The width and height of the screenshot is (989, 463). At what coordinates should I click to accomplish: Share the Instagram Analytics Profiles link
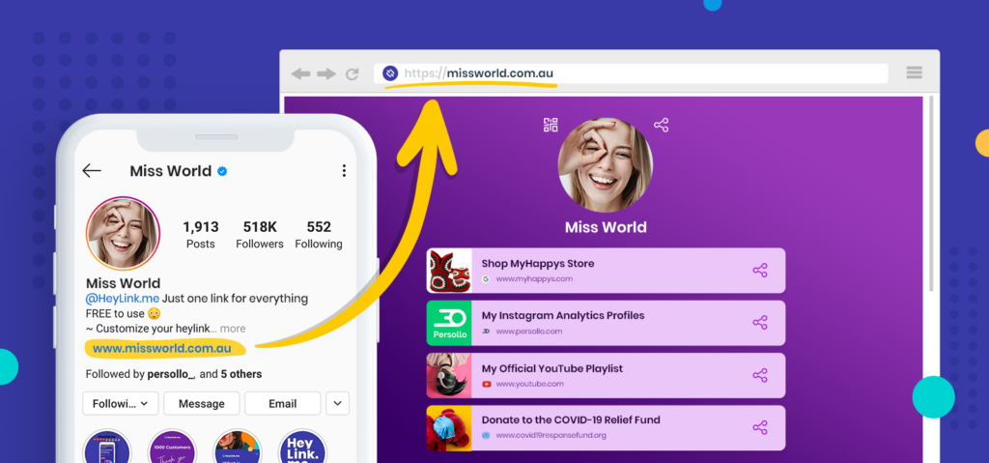coord(759,323)
